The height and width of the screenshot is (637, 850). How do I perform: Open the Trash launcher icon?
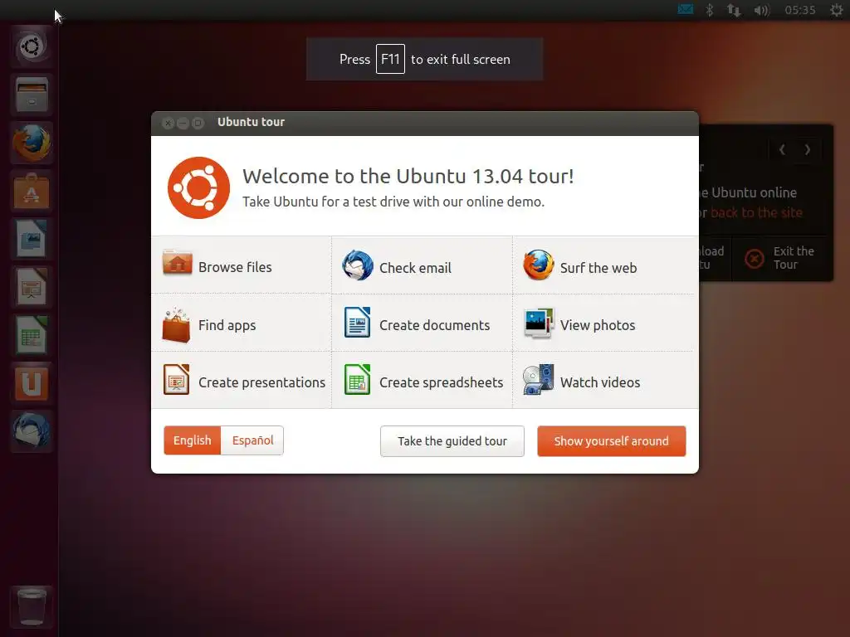[x=32, y=607]
